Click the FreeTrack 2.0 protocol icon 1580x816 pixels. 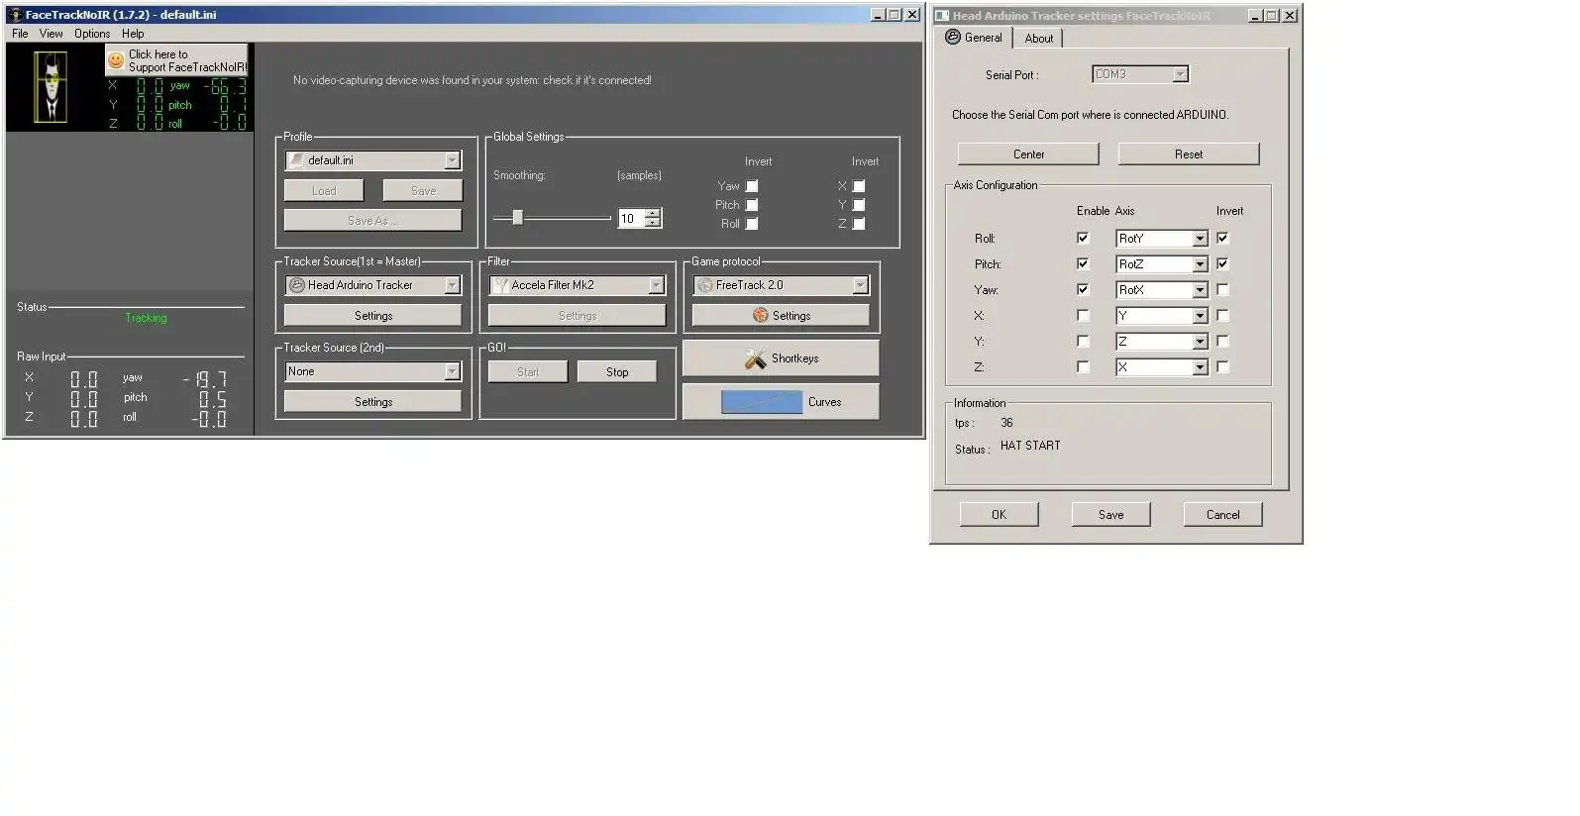point(705,285)
